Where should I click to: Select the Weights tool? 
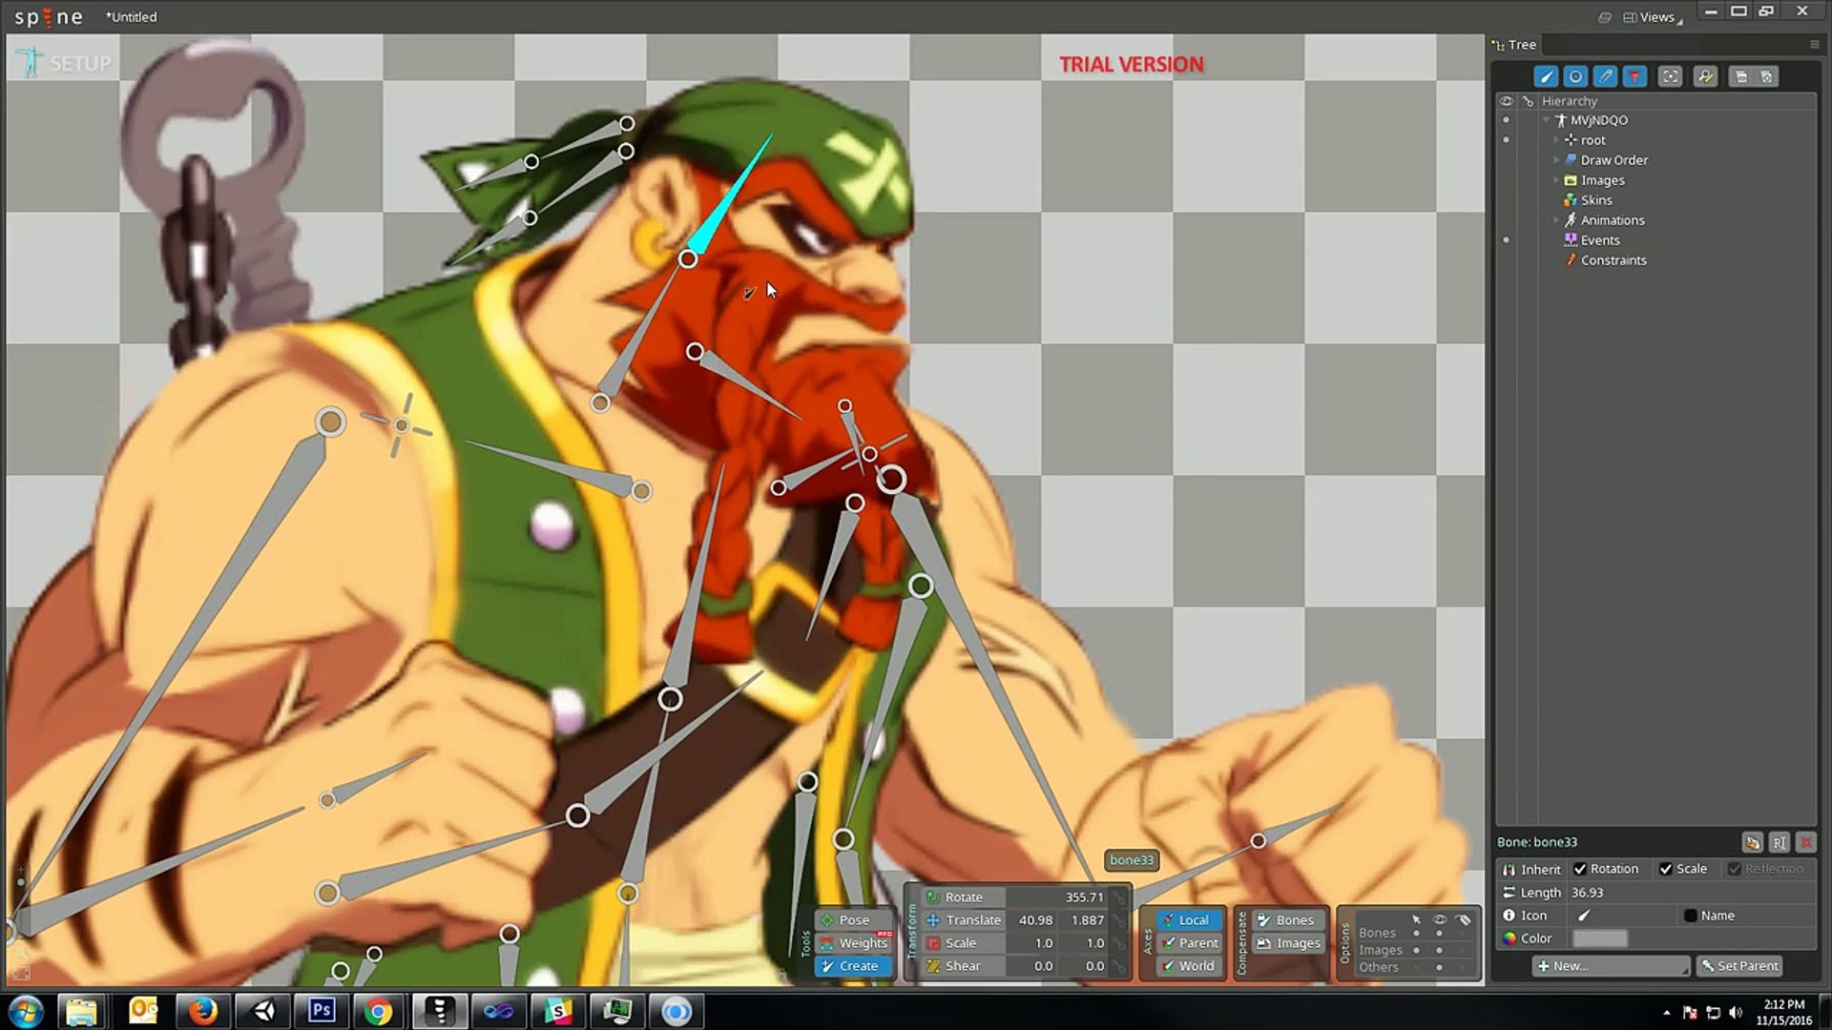click(853, 943)
